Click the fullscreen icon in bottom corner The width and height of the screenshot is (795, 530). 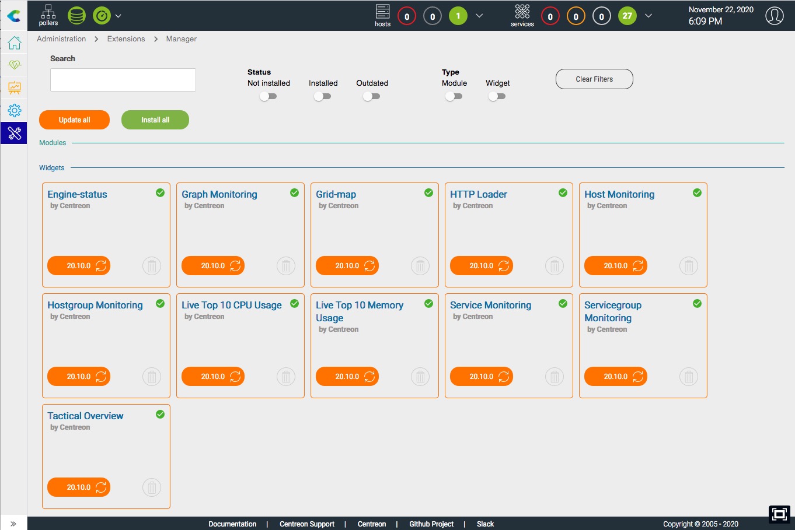tap(779, 514)
